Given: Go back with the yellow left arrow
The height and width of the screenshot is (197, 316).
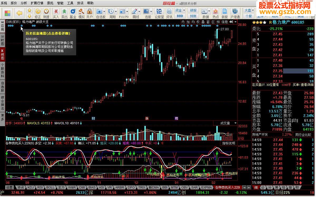Looking at the screenshot, I should [x=19, y=13].
